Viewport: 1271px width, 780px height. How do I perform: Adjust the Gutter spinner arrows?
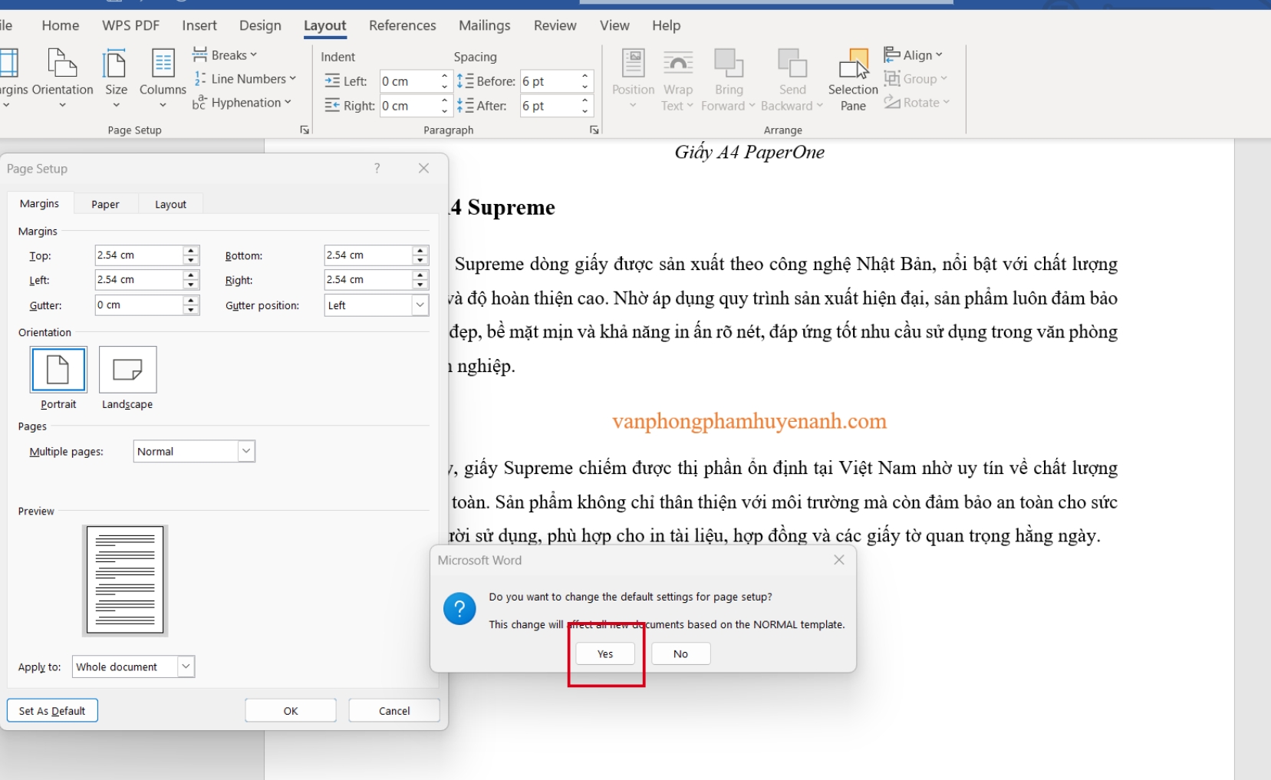click(191, 305)
